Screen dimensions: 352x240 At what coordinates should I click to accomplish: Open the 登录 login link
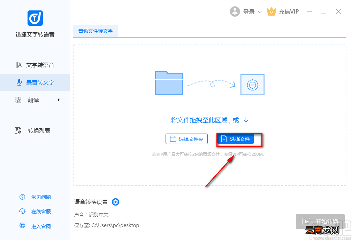[249, 12]
